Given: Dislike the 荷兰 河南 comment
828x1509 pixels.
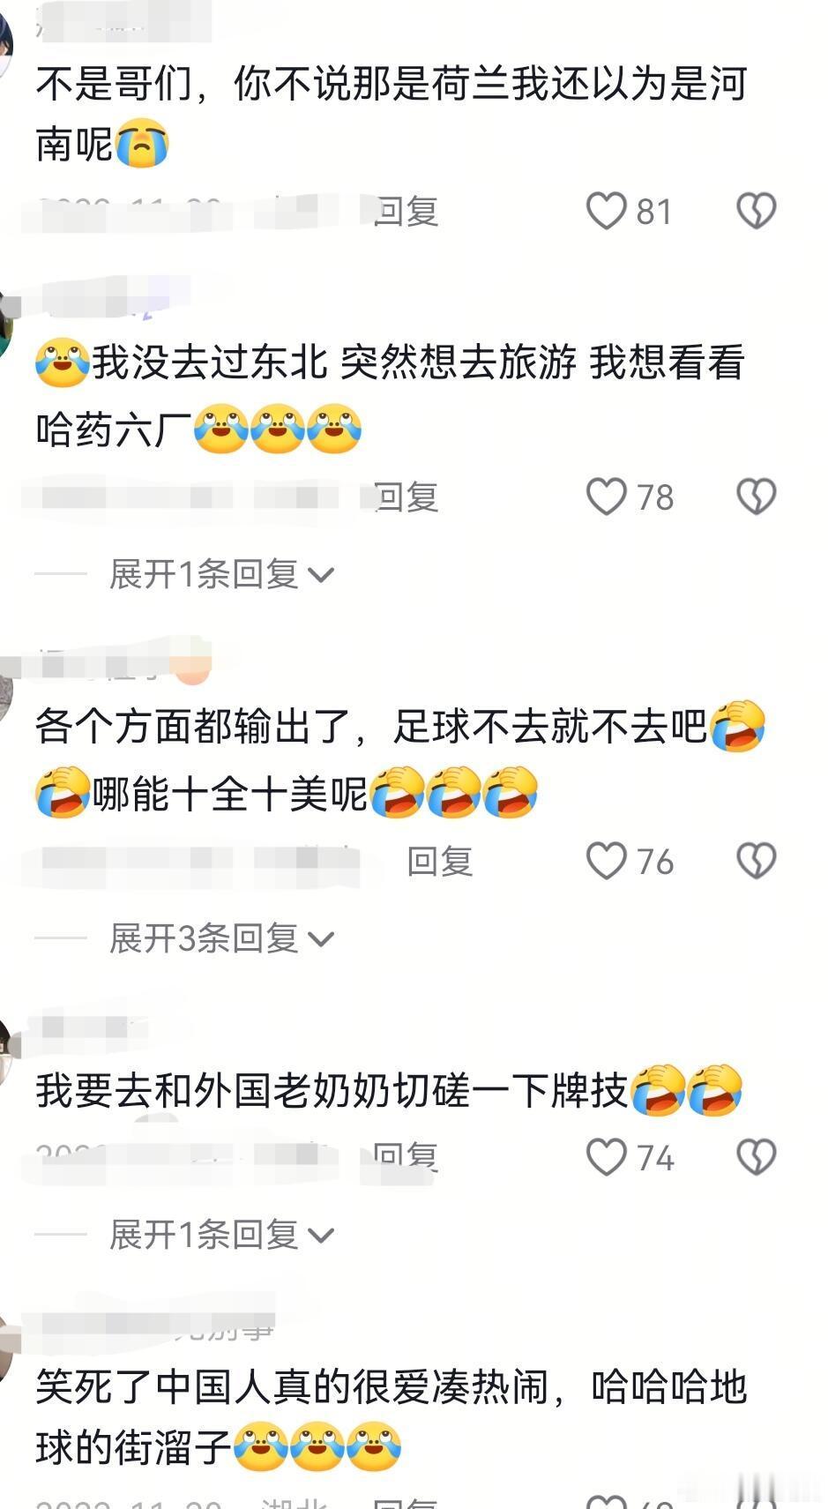Looking at the screenshot, I should [x=756, y=212].
